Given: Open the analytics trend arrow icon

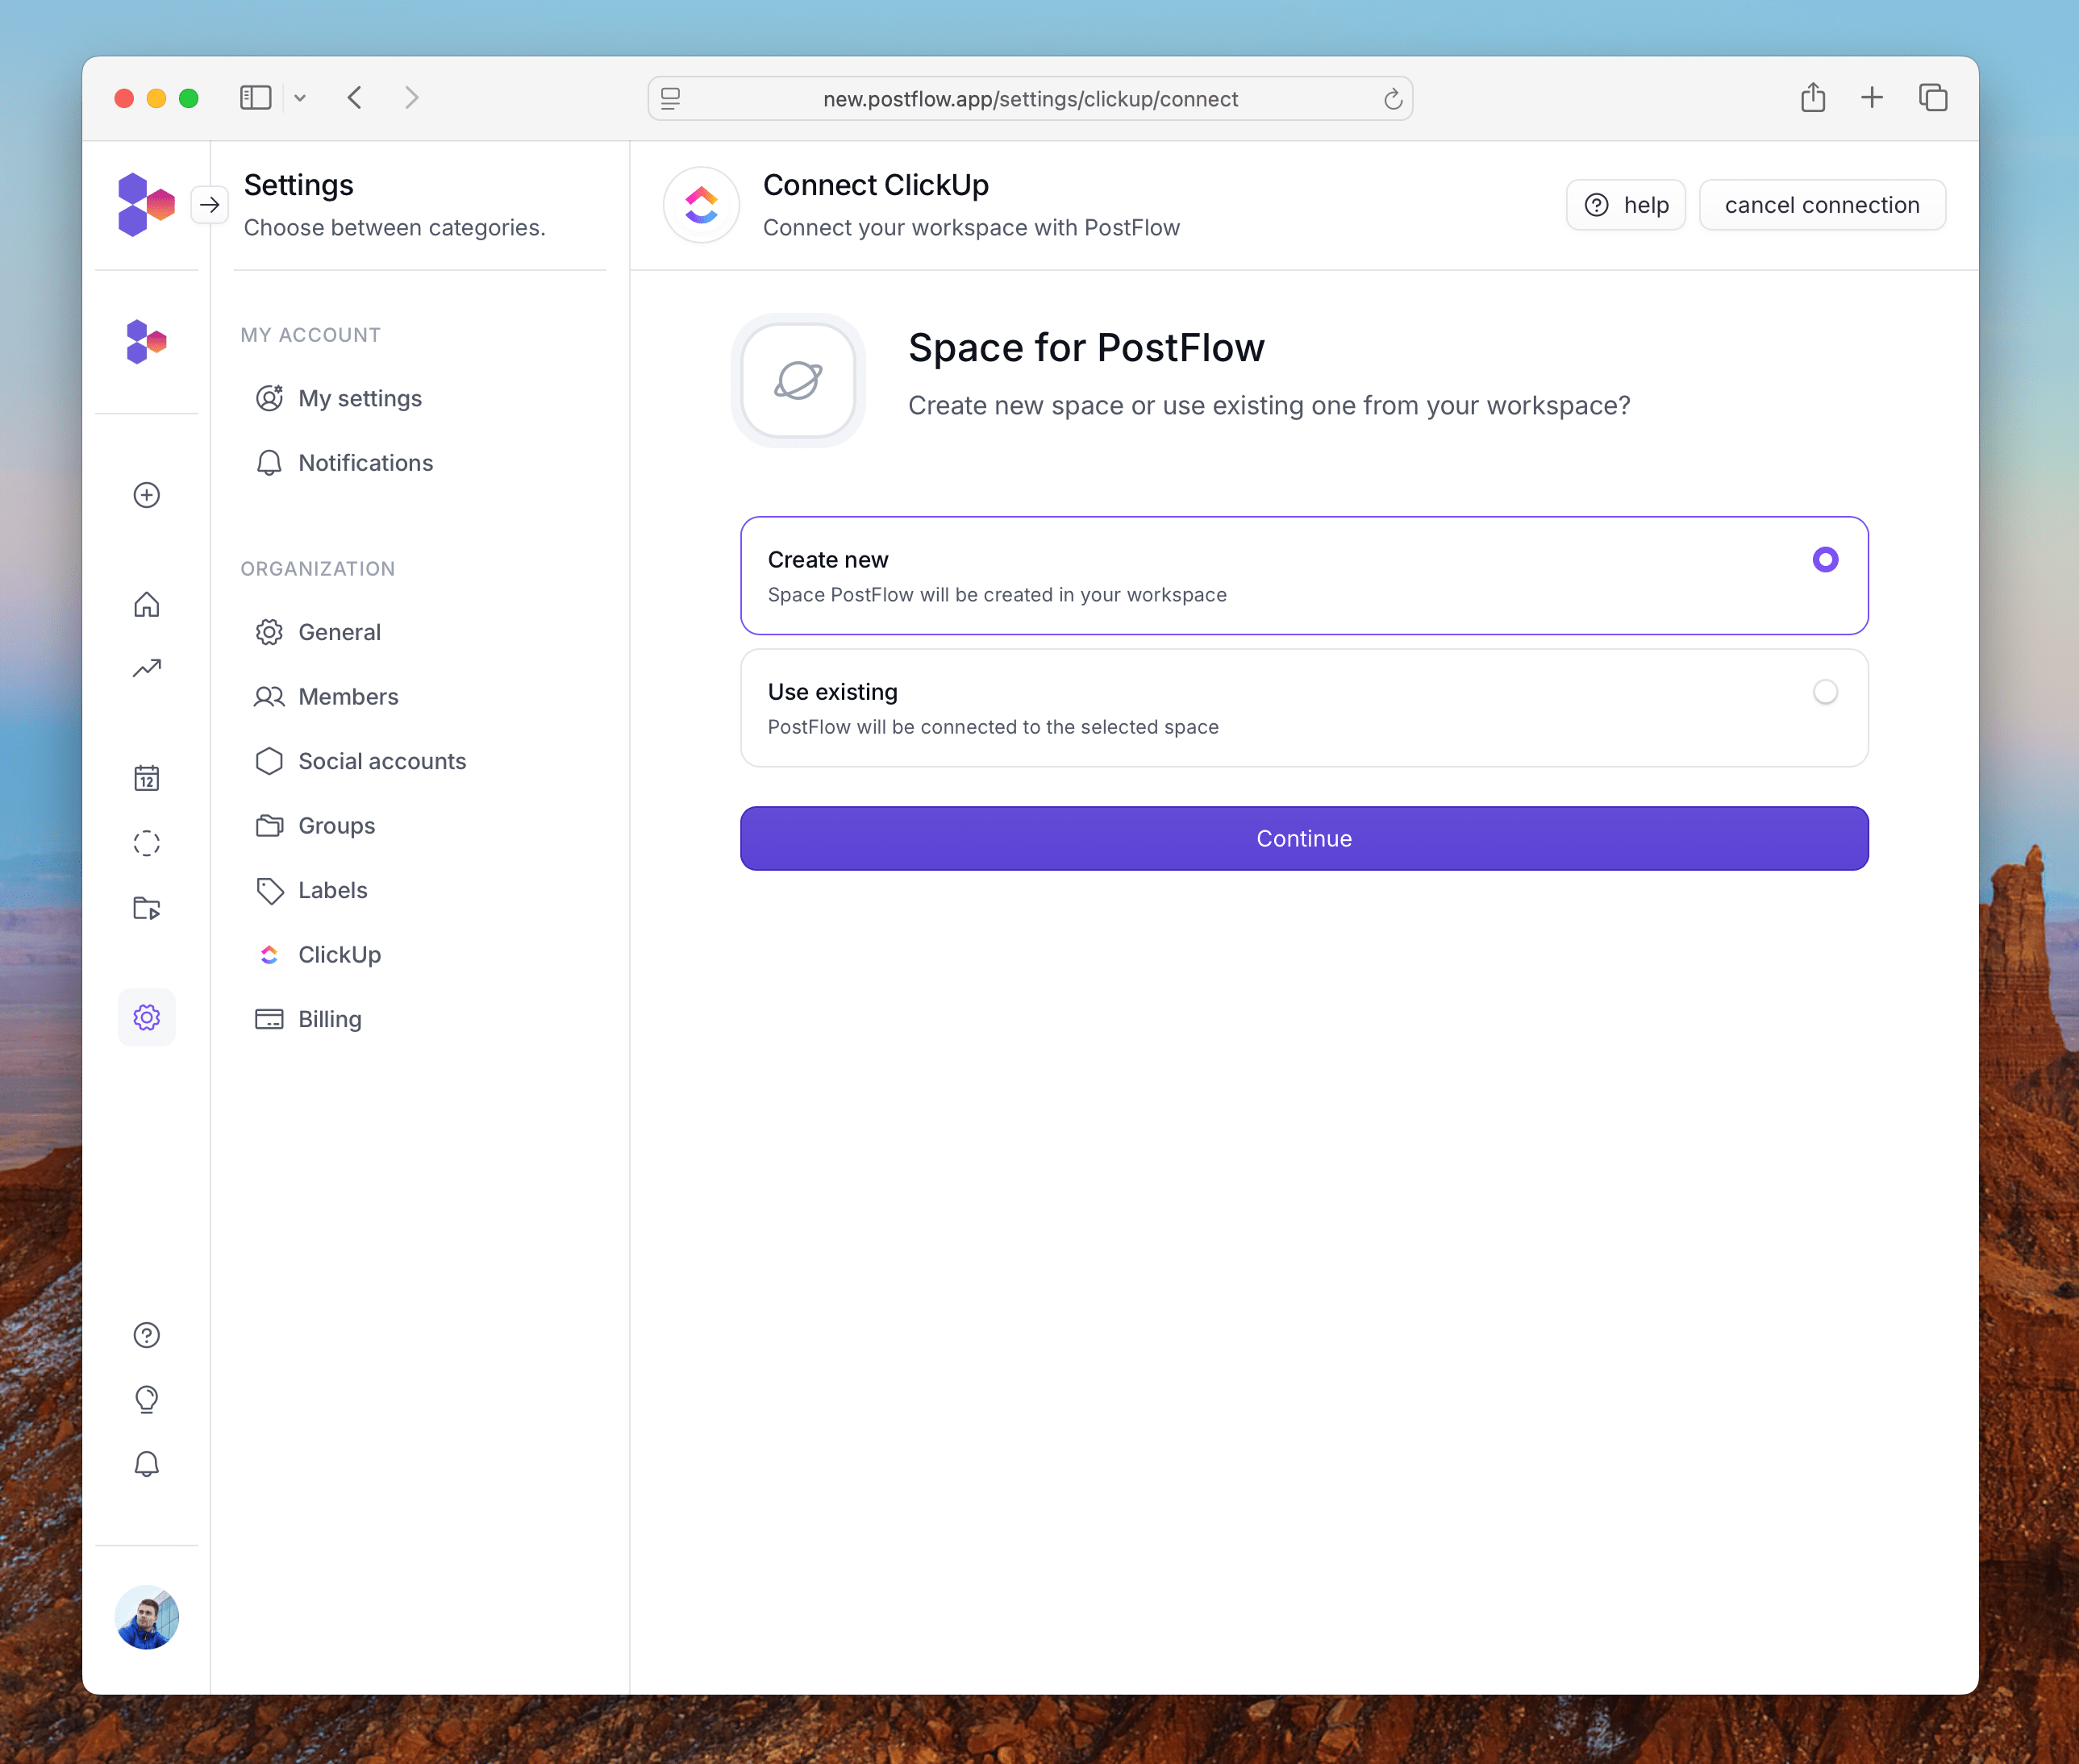Looking at the screenshot, I should 147,668.
